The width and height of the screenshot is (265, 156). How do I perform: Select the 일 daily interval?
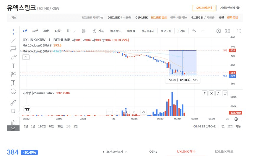68,31
